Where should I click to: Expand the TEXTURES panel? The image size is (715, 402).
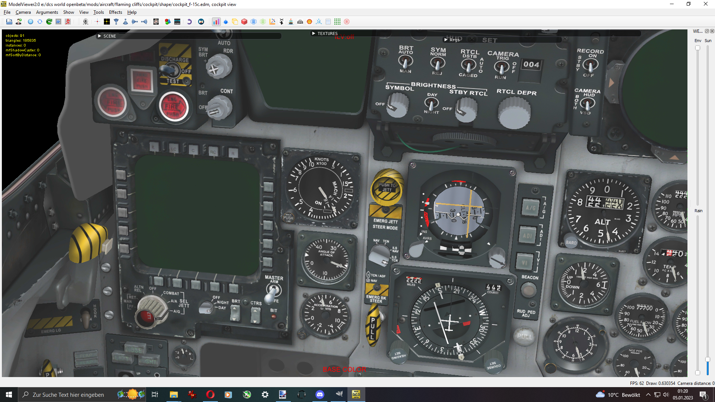coord(314,33)
